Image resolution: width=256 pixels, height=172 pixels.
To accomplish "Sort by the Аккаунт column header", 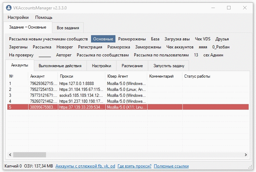I will tap(43, 76).
